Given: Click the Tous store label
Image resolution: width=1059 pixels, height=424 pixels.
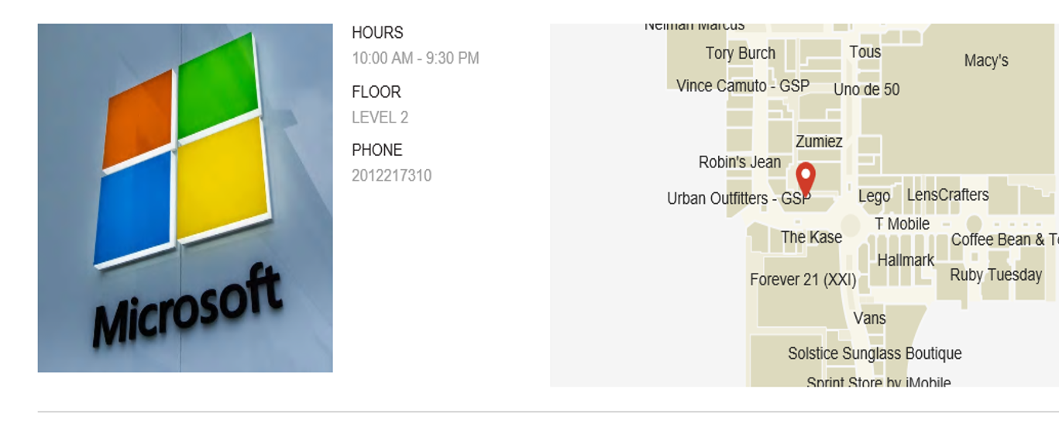Looking at the screenshot, I should point(865,52).
